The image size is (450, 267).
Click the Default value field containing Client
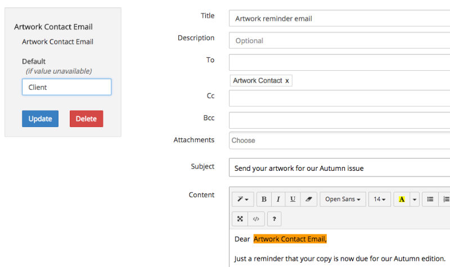click(x=66, y=87)
